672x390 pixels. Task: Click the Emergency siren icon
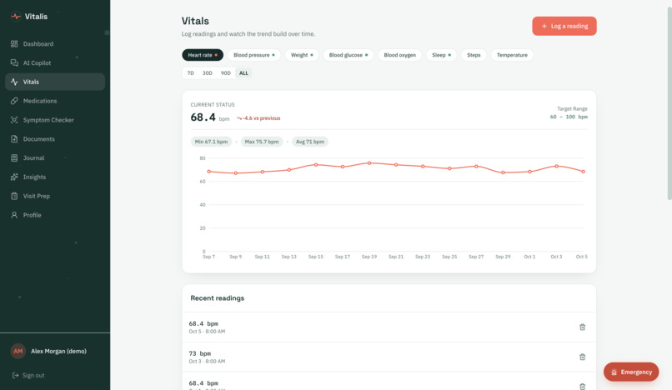pos(614,372)
